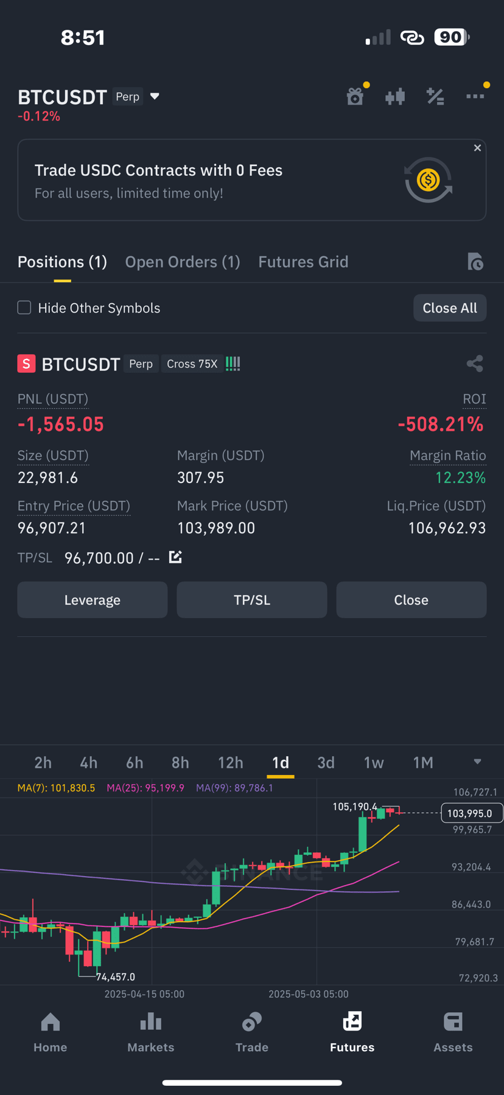504x1095 pixels.
Task: Switch to Futures Grid tab
Action: [303, 262]
